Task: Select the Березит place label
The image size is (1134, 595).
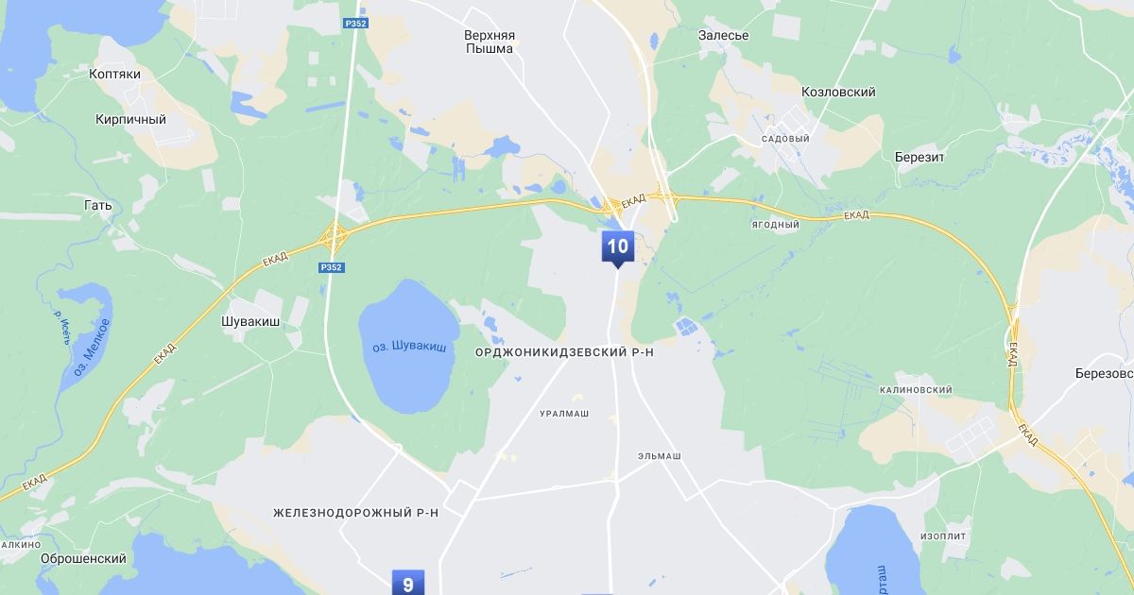Action: [919, 157]
